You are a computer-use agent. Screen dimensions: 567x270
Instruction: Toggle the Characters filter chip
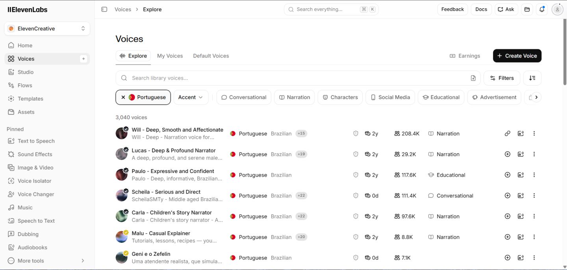click(x=340, y=97)
